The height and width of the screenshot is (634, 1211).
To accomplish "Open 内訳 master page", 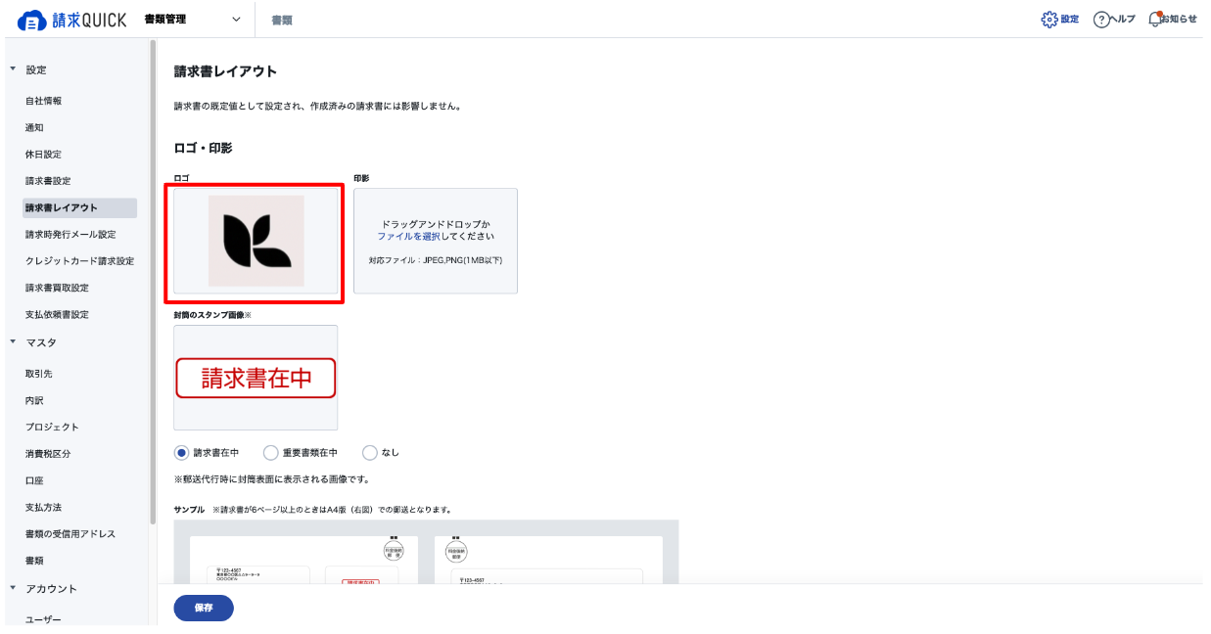I will coord(34,400).
